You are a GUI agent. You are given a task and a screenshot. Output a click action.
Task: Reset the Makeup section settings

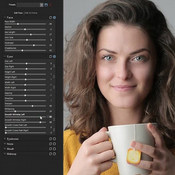(x=50, y=154)
